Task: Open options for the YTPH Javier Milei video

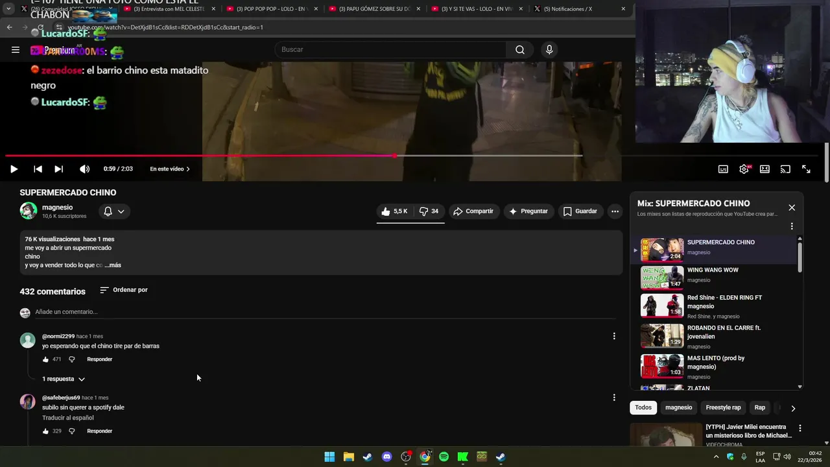Action: point(800,428)
